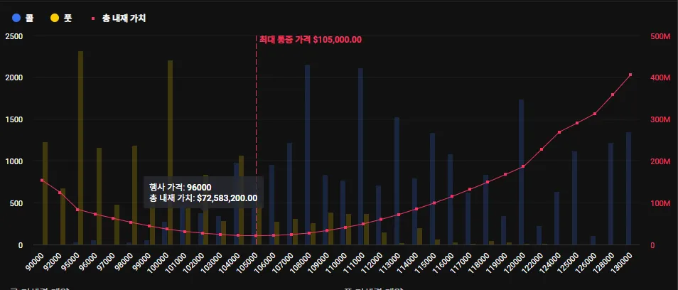The image size is (678, 290).
Task: Click the tallest yellow put bar at 95000
Action: click(80, 142)
